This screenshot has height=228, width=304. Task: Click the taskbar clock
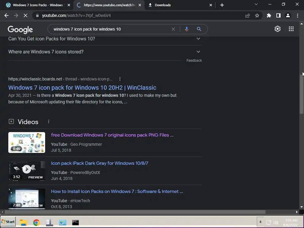point(291,223)
